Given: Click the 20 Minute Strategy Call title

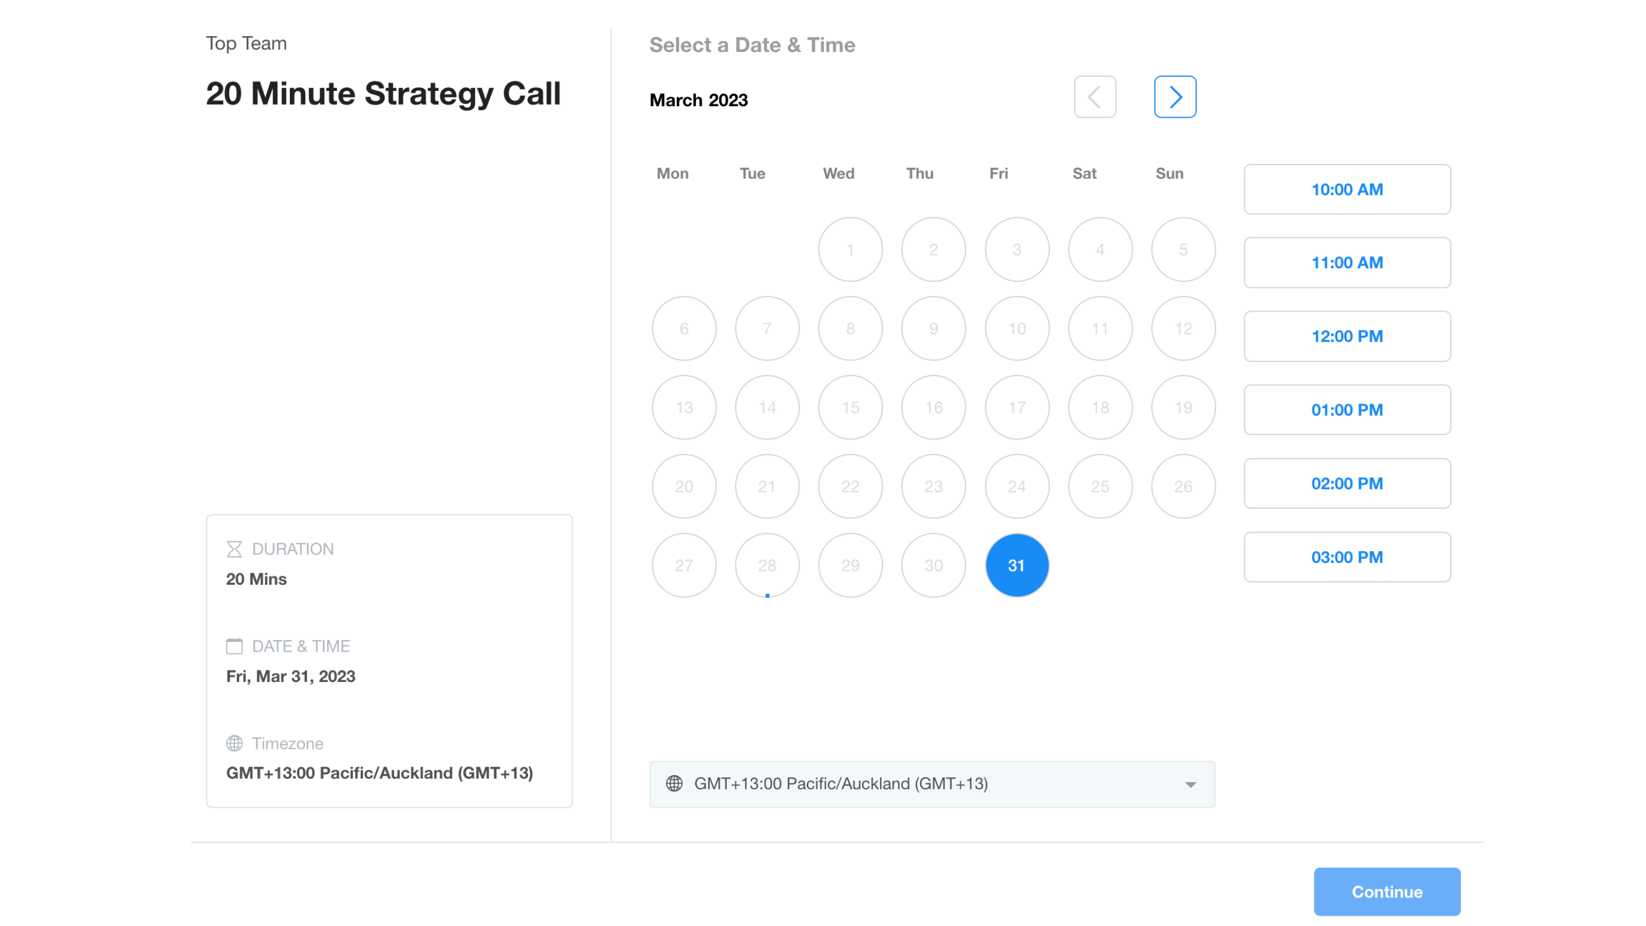Looking at the screenshot, I should pos(383,94).
